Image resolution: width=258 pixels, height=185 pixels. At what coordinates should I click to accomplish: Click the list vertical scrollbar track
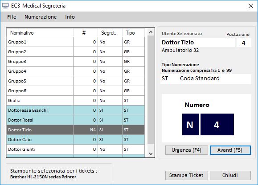151,90
